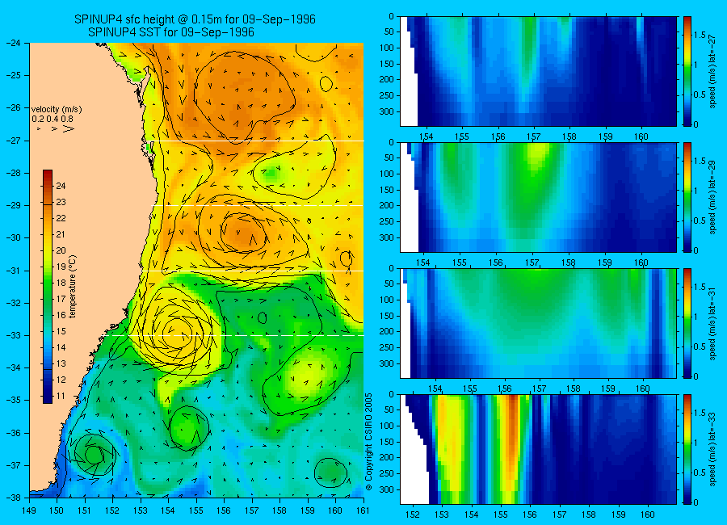Click the 'speed (m/s) lat=-31' label
The width and height of the screenshot is (727, 525).
click(713, 323)
